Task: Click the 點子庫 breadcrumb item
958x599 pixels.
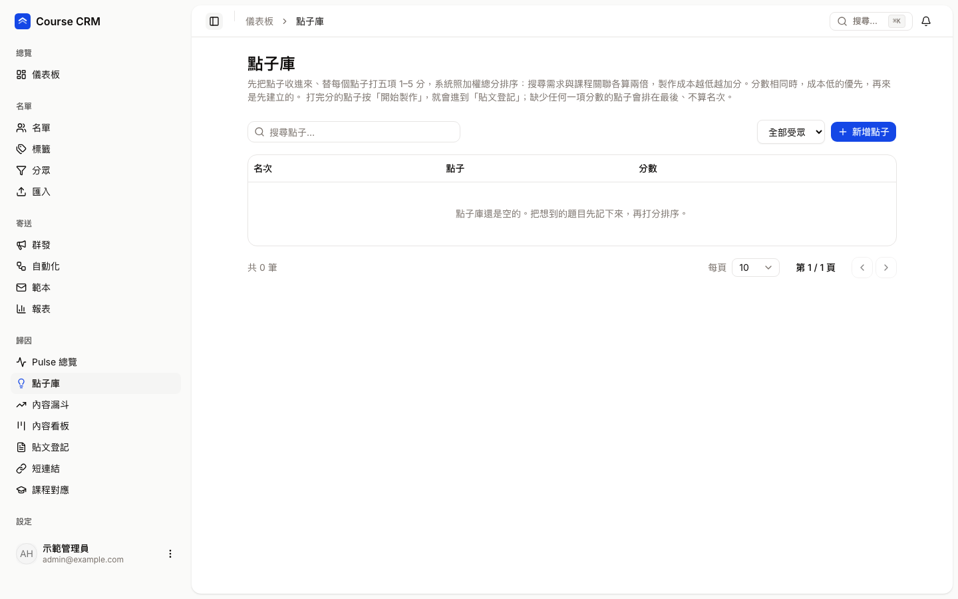Action: tap(310, 21)
